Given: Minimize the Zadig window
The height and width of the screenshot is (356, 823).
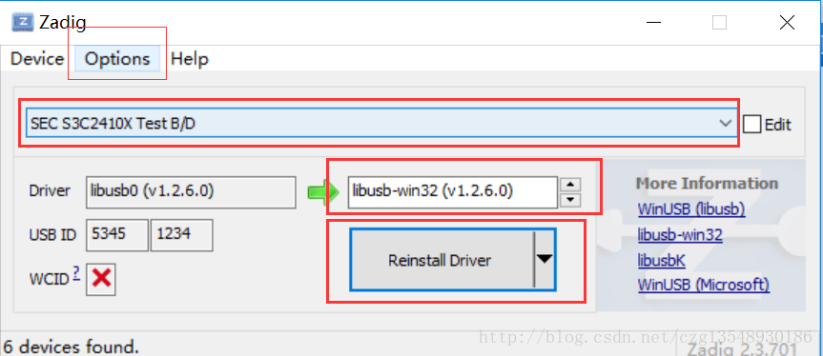Looking at the screenshot, I should [653, 23].
